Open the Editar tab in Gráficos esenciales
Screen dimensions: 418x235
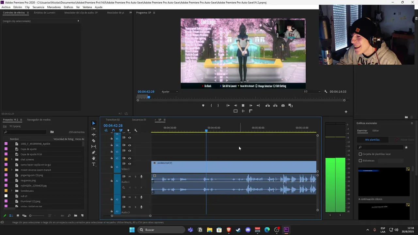376,131
